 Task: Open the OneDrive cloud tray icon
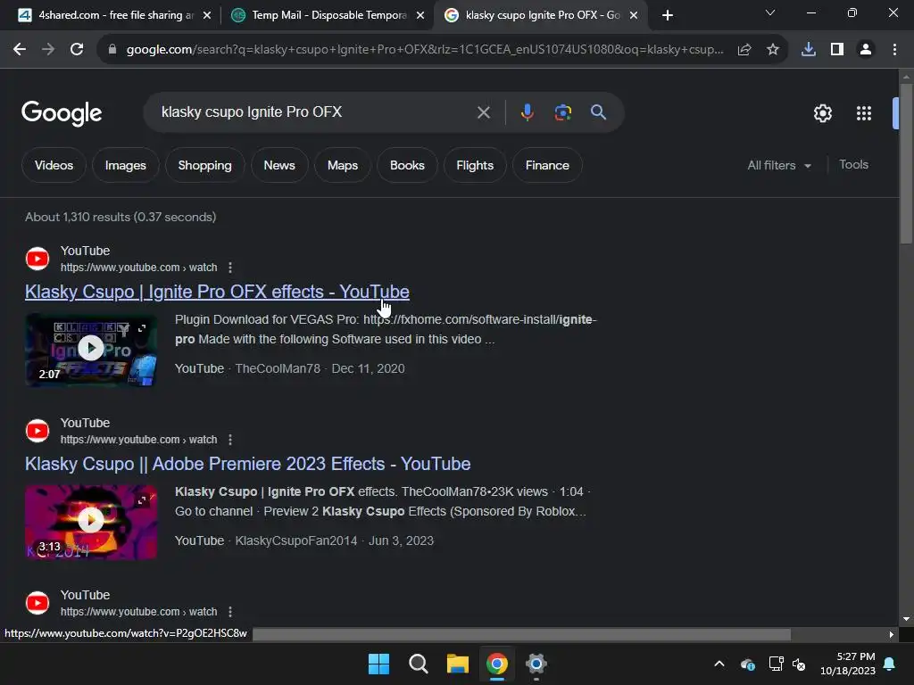[x=748, y=664]
